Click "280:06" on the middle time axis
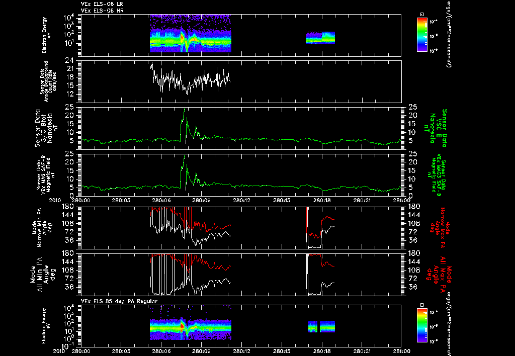 161,200
